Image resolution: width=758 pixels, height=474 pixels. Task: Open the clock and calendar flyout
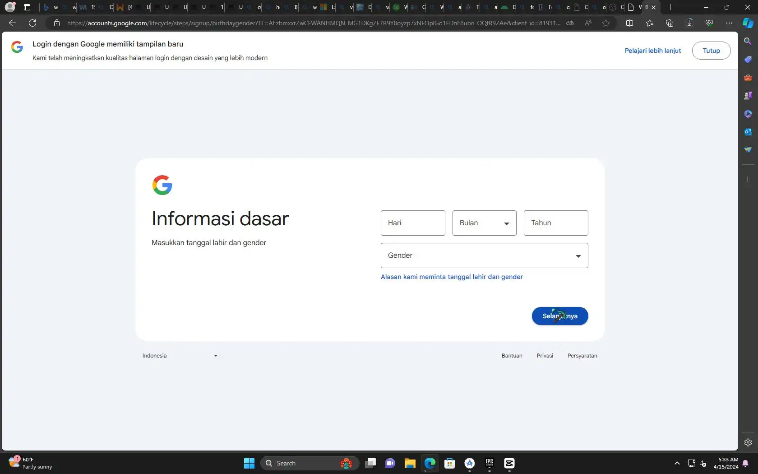pos(726,463)
